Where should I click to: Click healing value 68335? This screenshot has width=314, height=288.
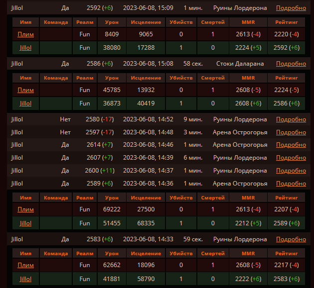(146, 223)
